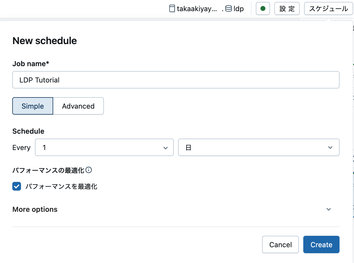Click the ldp schema name

coord(239,9)
